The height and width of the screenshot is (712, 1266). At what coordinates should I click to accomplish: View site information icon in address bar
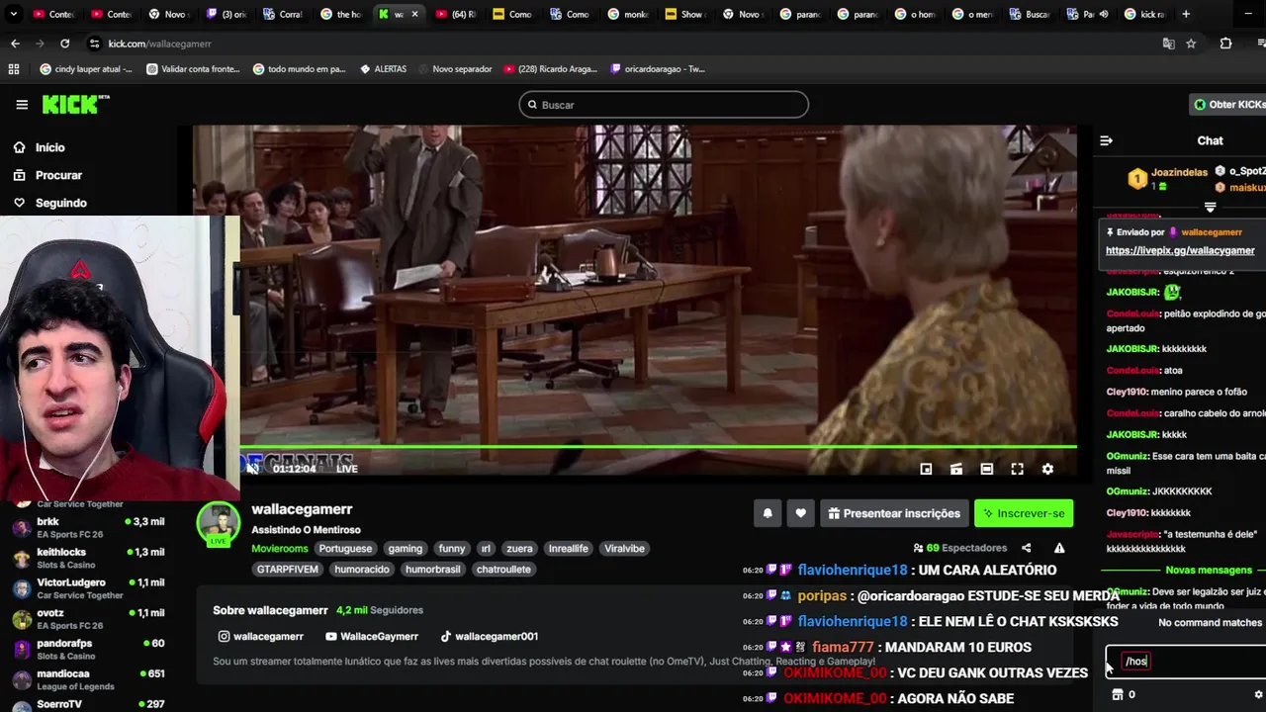click(94, 44)
